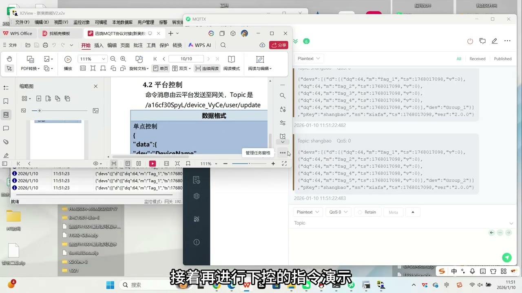Viewport: 522px width, 293px height.
Task: Set actual size with 1:1 icon
Action: pos(83,68)
